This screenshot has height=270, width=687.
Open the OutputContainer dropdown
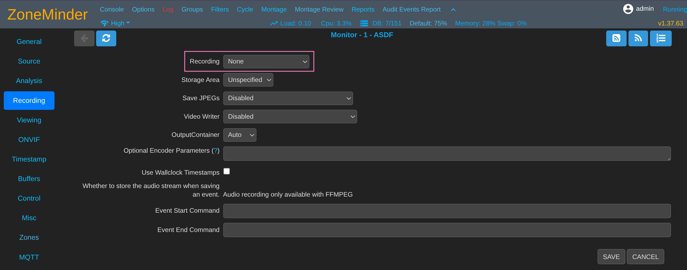(x=239, y=135)
